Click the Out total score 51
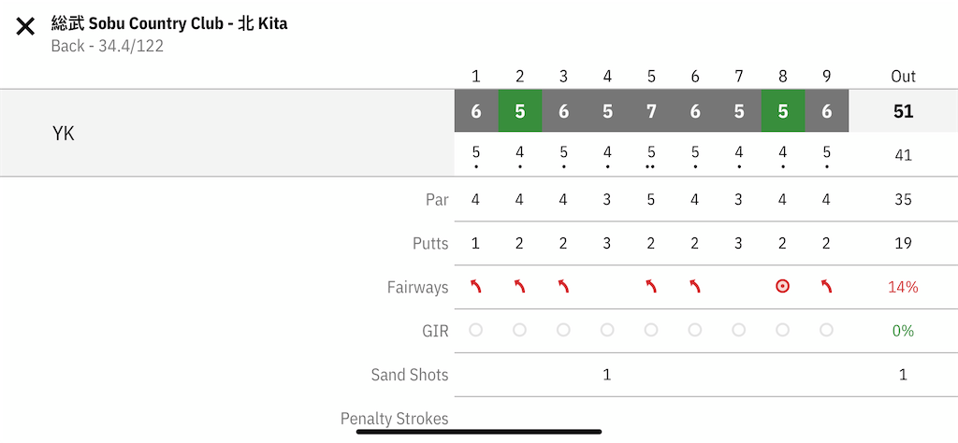Viewport: 958px width, 443px height. point(903,111)
